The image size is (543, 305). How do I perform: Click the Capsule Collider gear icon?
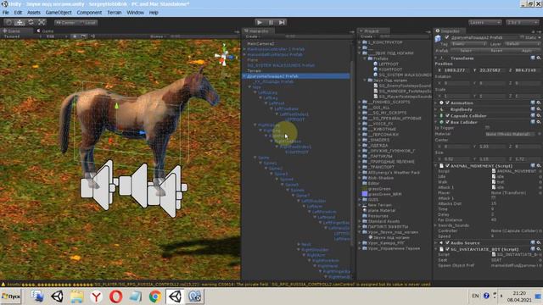tap(539, 115)
